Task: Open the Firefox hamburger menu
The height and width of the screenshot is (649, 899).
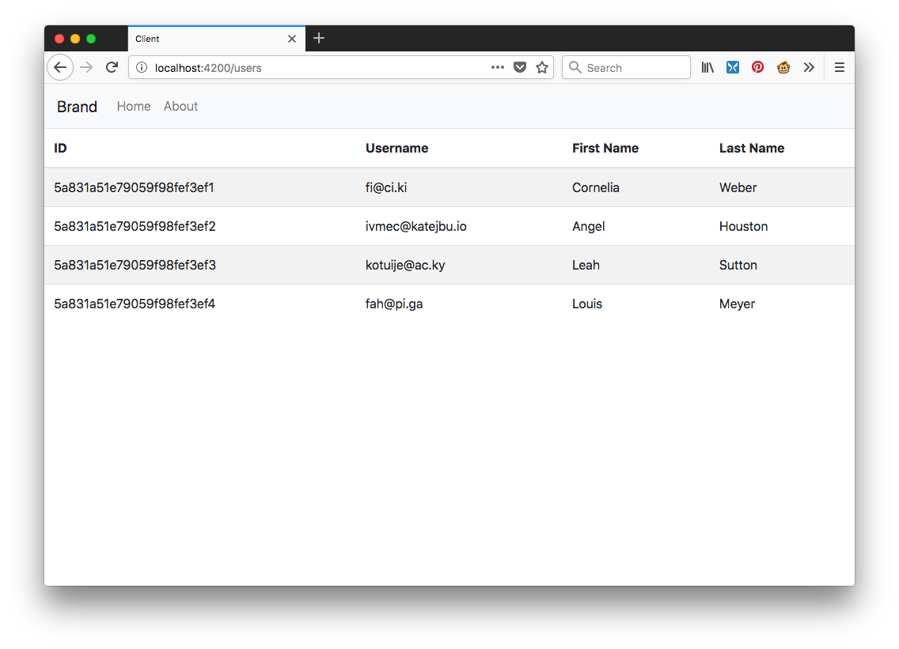Action: 840,68
